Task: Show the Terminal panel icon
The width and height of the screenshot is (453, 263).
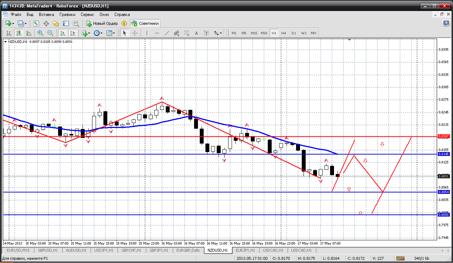Action: (66, 23)
